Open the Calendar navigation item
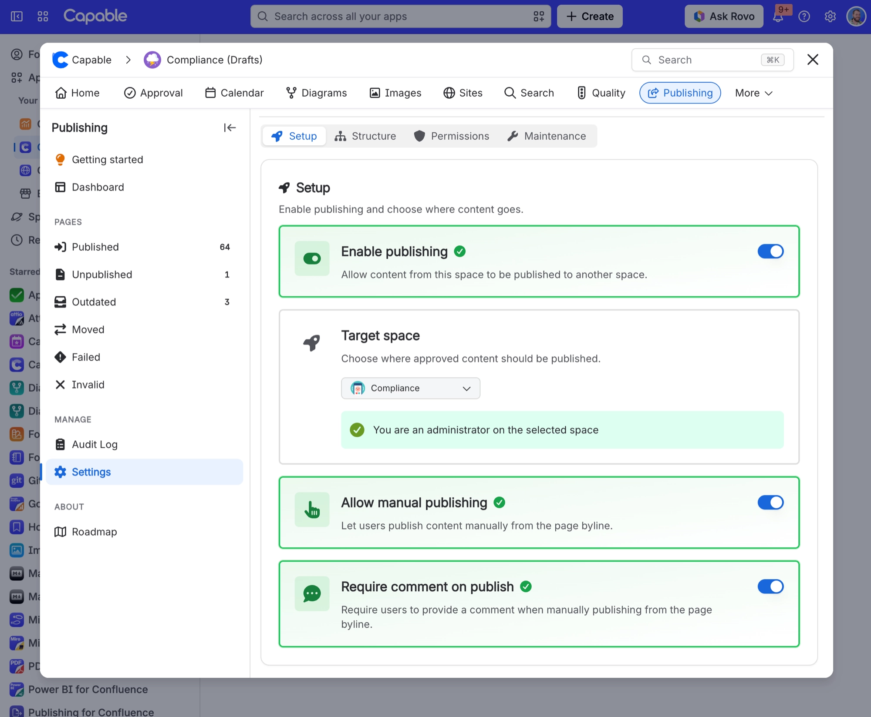 pos(234,93)
